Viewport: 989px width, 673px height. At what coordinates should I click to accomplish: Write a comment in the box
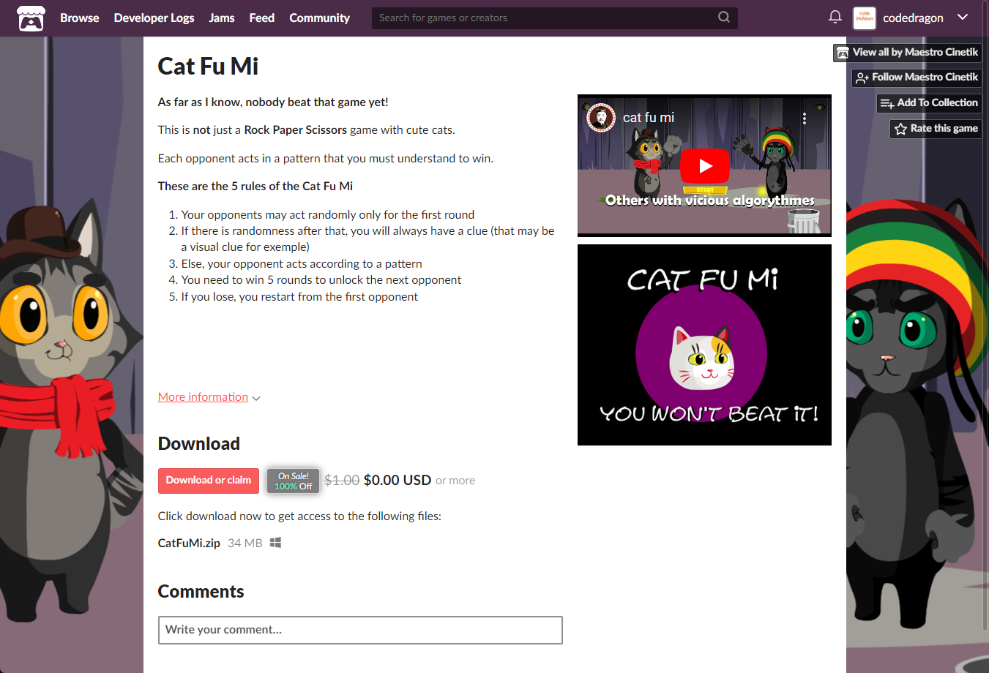click(x=360, y=630)
